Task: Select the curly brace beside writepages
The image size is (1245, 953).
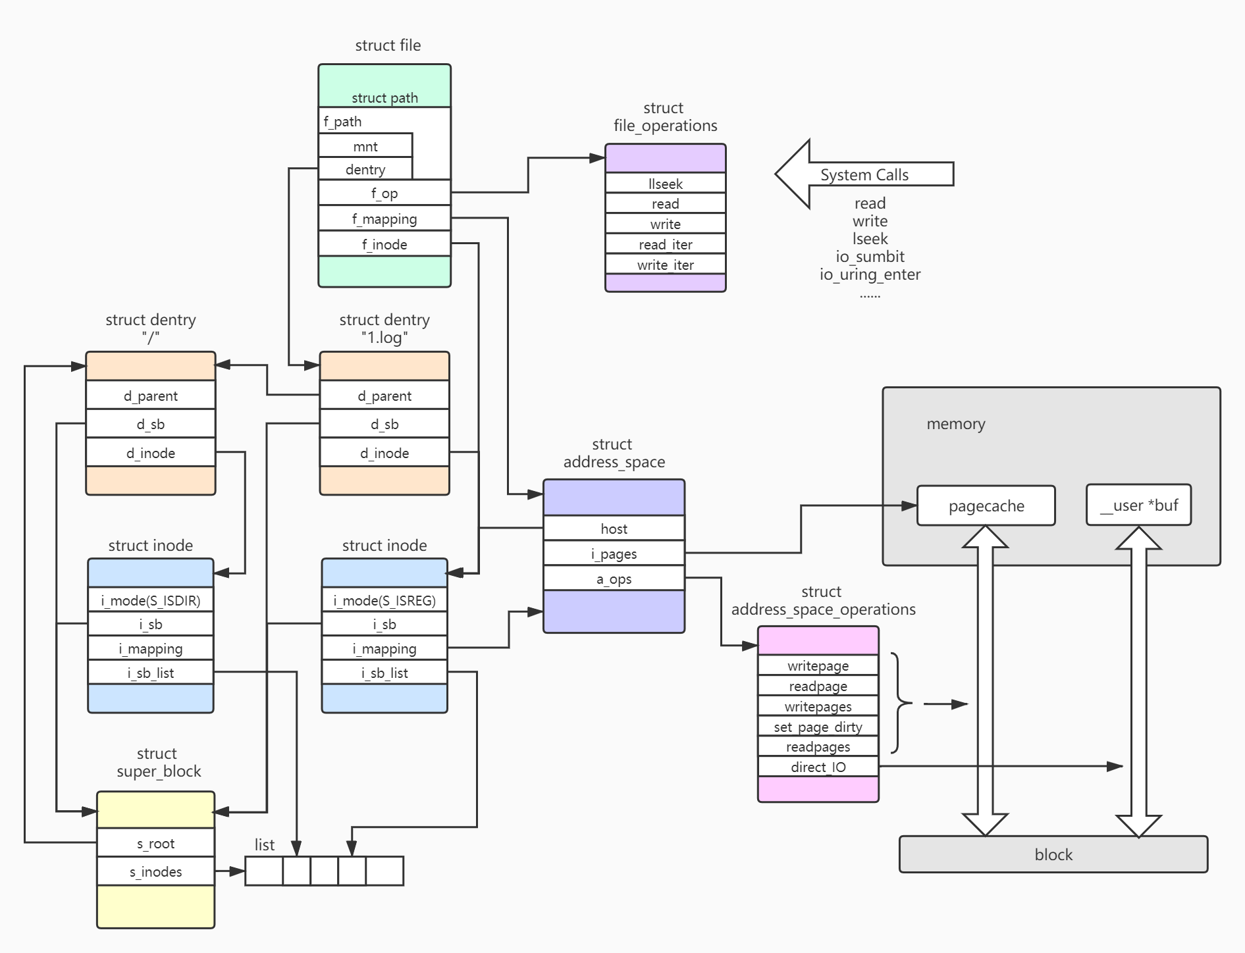Action: (899, 703)
